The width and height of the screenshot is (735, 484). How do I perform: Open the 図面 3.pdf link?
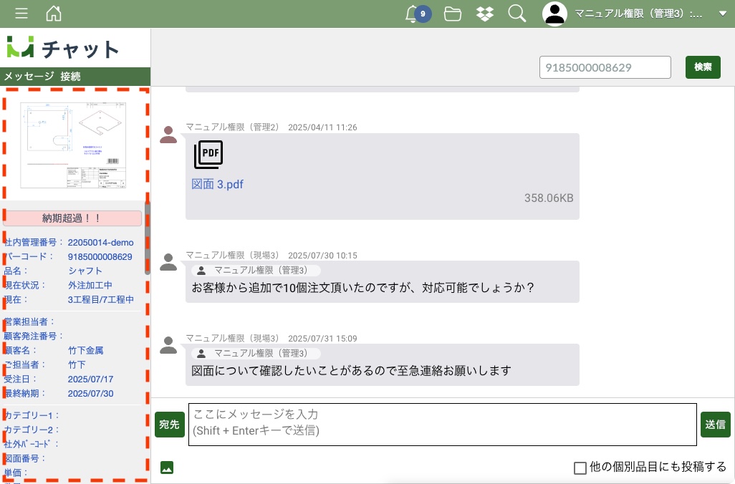[217, 184]
